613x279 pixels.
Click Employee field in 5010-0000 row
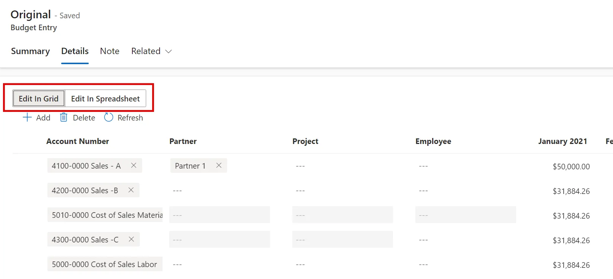pos(466,215)
